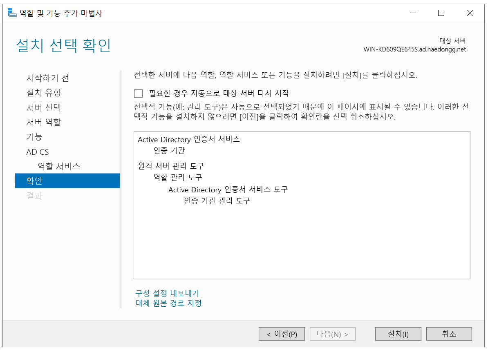Select Active Directory 인증서 서비스 entry
The width and height of the screenshot is (488, 350).
[x=188, y=139]
